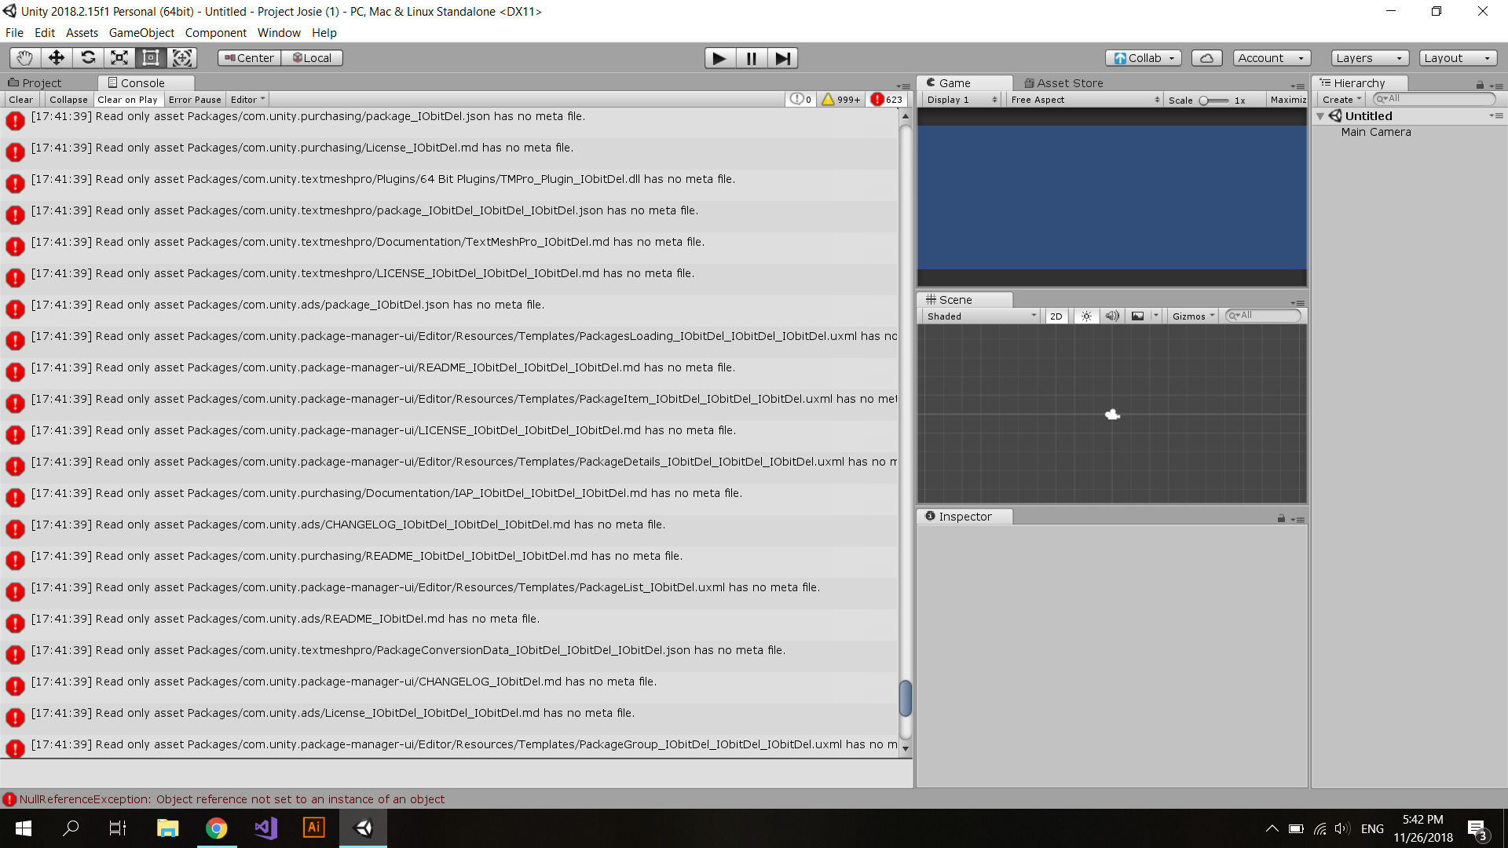Select the Move tool
Image resolution: width=1508 pixels, height=848 pixels.
57,57
